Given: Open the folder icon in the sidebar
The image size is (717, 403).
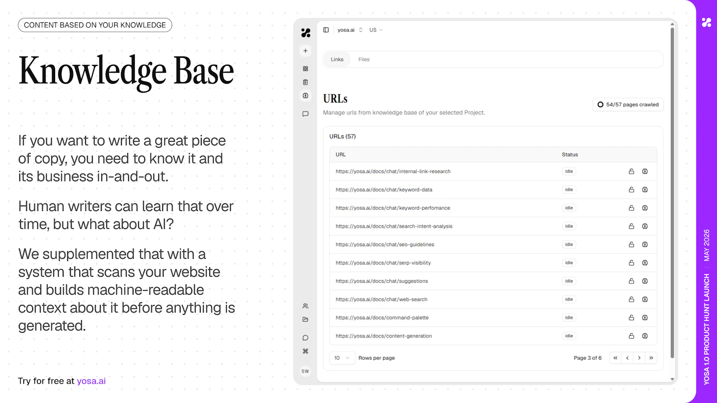Looking at the screenshot, I should [x=305, y=320].
